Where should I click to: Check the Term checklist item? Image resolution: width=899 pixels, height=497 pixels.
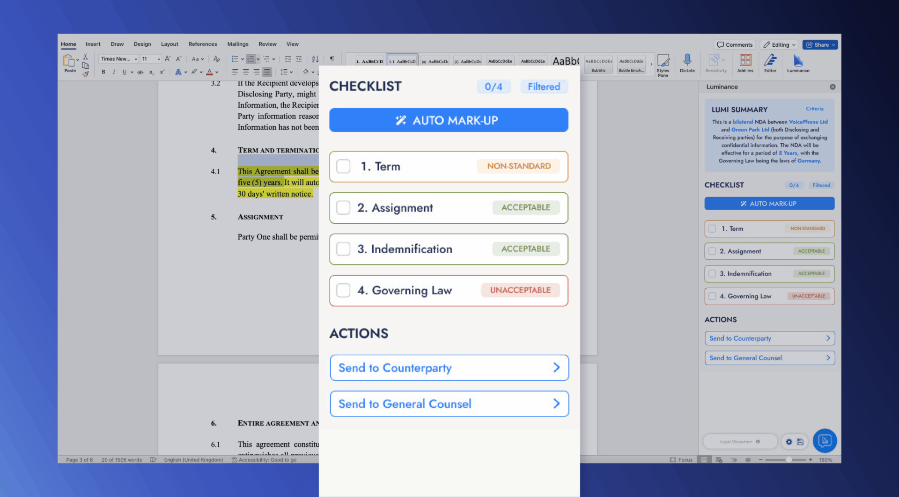pos(343,166)
